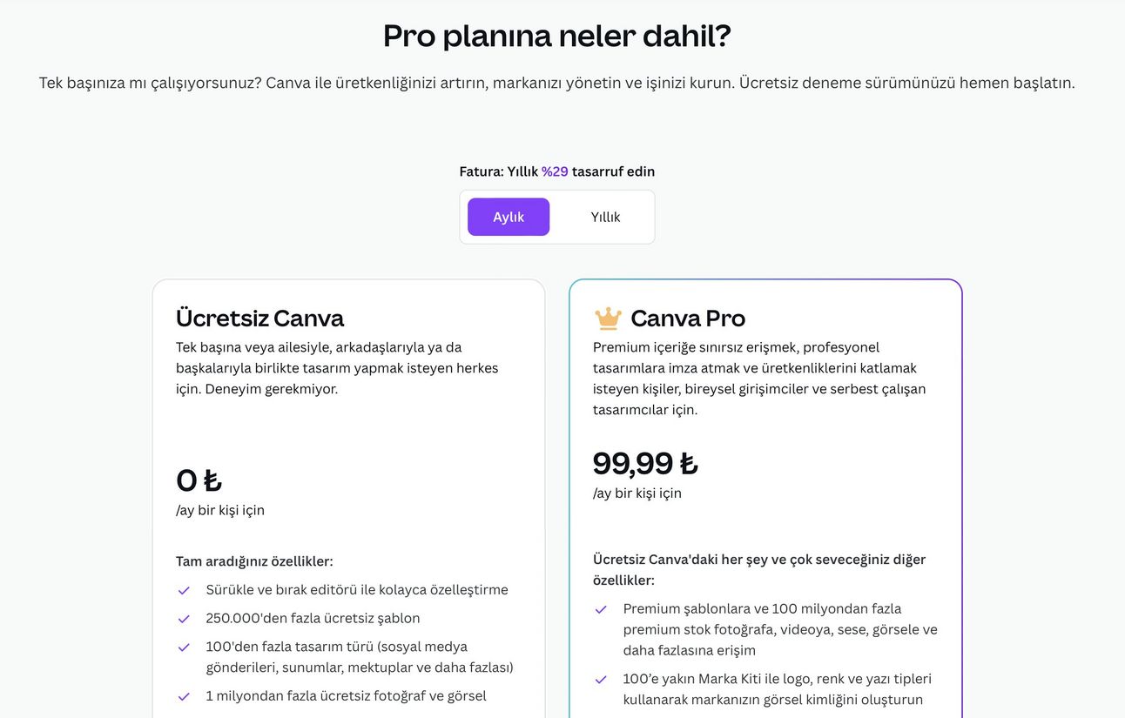Click checkmark beside 250.000'den fazla ücretsiz şablon
The width and height of the screenshot is (1125, 718).
184,619
